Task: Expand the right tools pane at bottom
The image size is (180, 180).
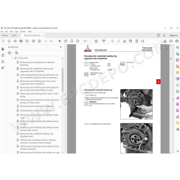Action: (178, 151)
